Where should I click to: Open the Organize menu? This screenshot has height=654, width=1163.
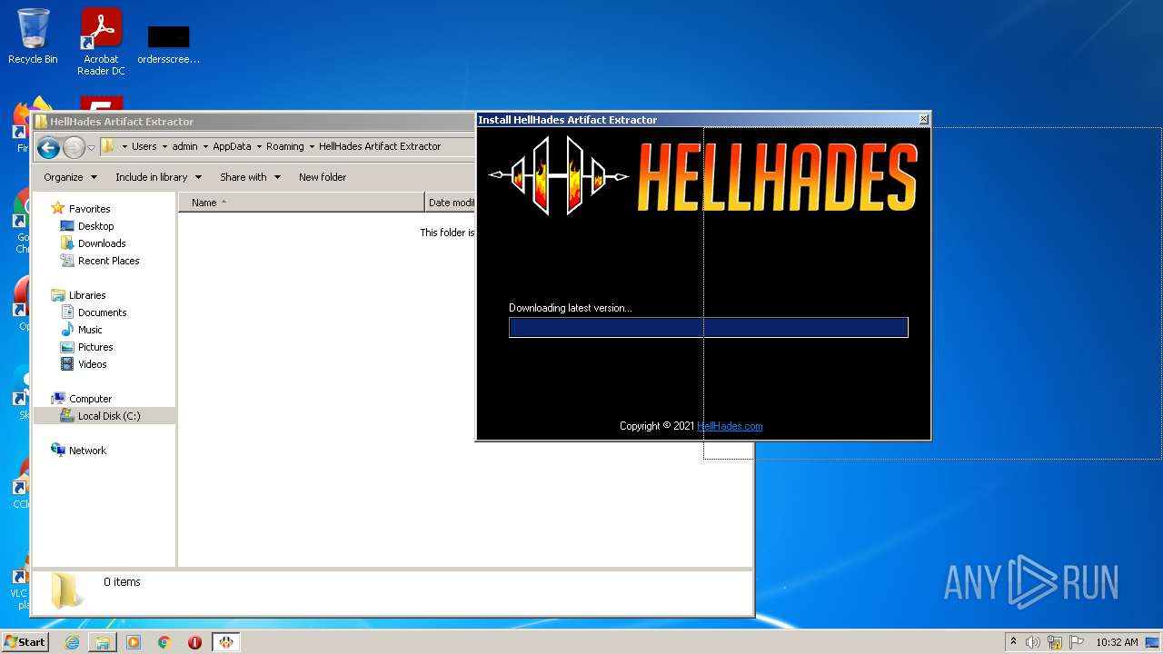point(70,177)
